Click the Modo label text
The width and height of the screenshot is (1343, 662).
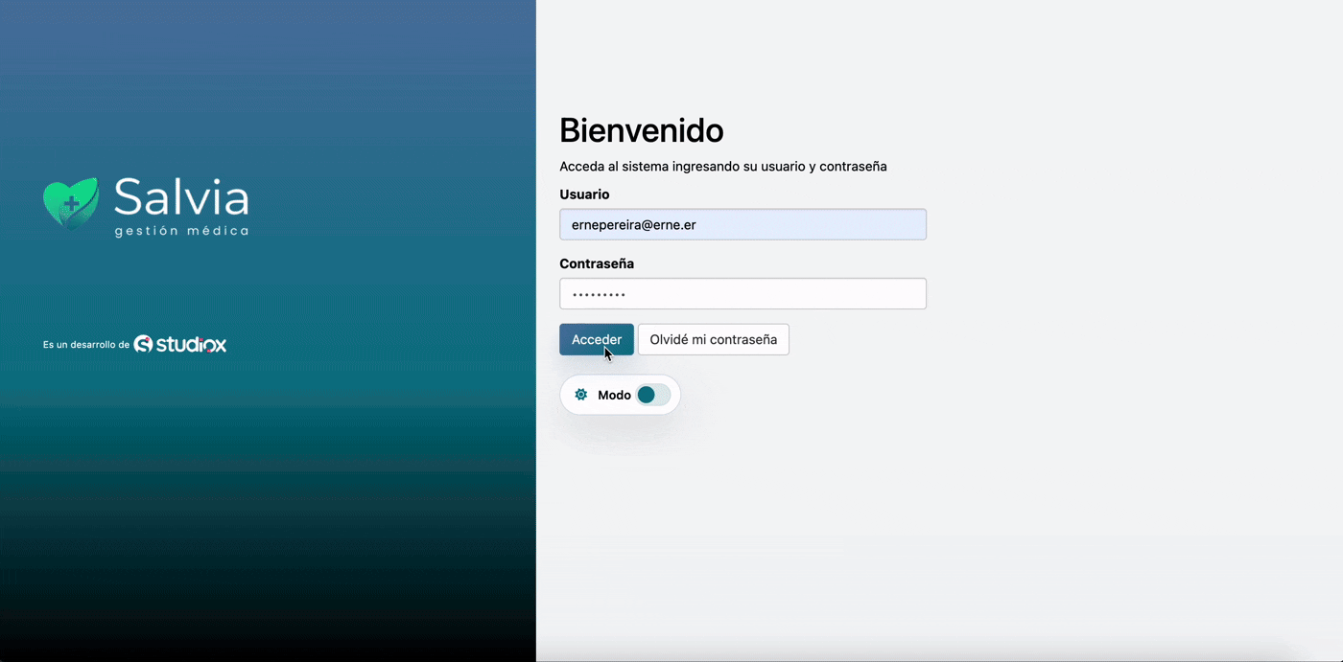pyautogui.click(x=614, y=395)
